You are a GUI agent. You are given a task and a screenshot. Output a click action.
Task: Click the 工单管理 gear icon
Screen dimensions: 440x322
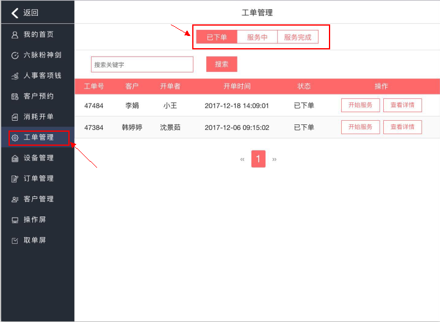click(x=15, y=138)
